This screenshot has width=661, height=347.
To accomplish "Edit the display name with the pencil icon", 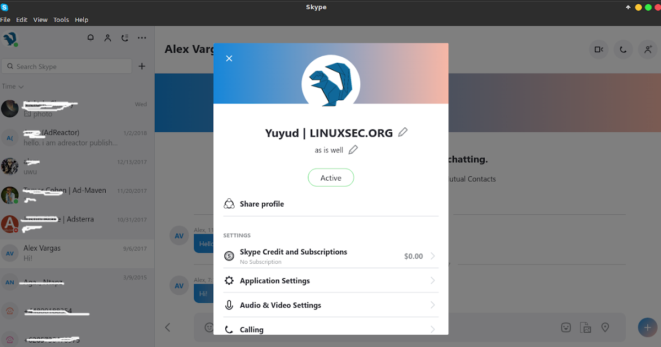I will (x=403, y=132).
